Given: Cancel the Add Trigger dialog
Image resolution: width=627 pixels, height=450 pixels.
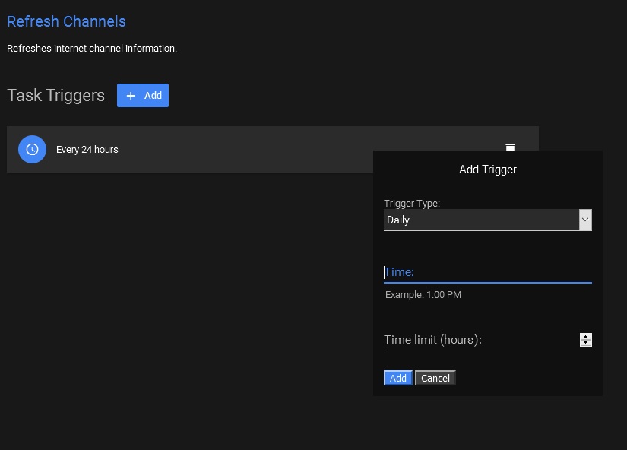Looking at the screenshot, I should pyautogui.click(x=435, y=378).
